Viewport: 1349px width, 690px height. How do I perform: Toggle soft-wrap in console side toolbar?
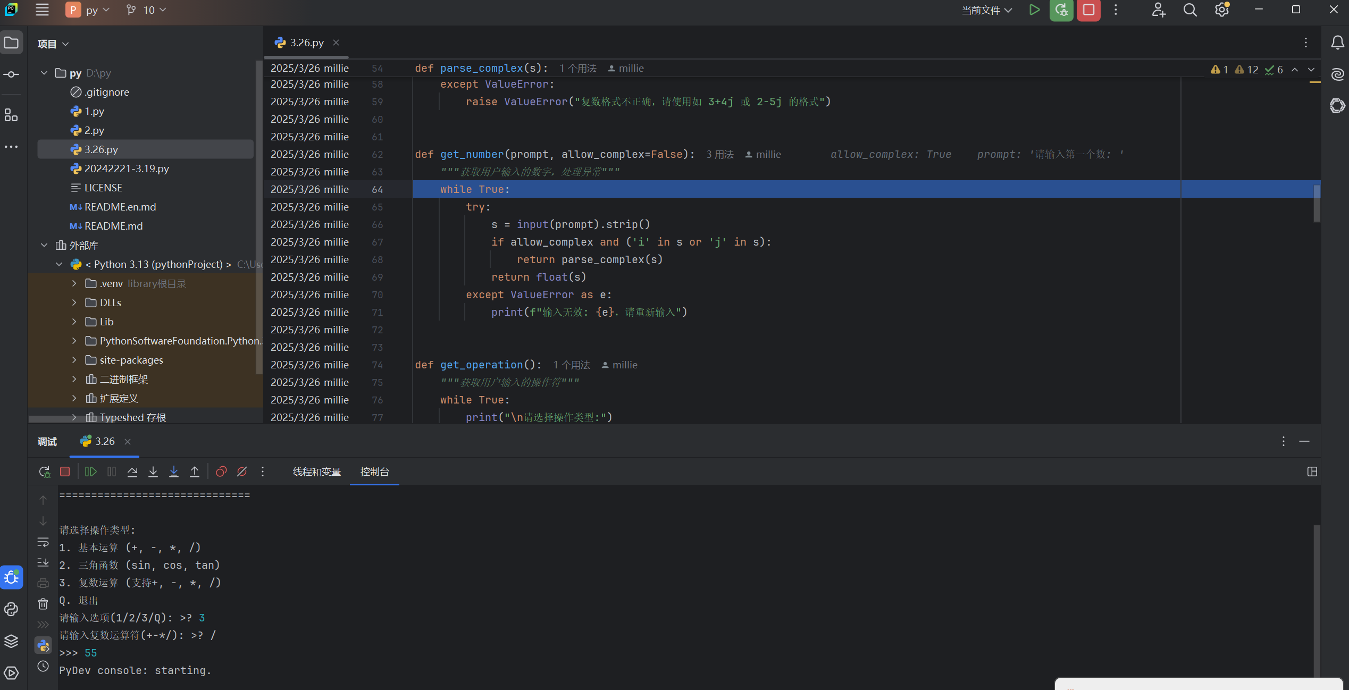(43, 542)
